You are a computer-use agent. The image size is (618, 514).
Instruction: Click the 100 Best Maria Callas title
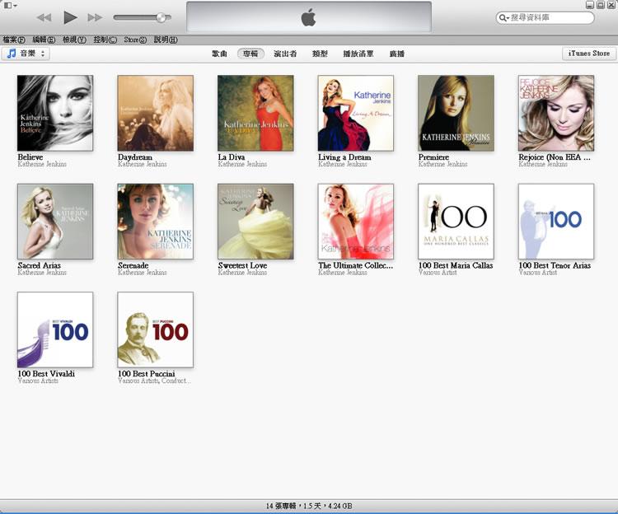click(x=456, y=265)
